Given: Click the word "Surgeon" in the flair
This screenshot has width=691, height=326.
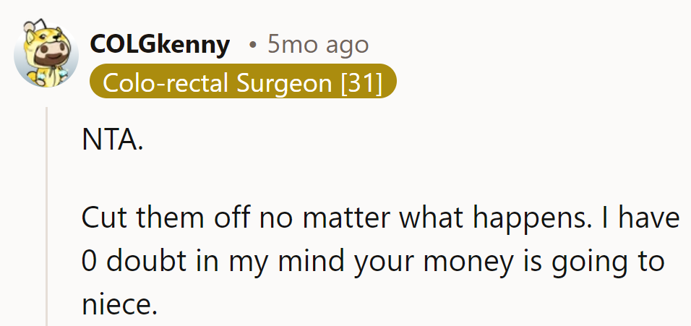Looking at the screenshot, I should click(x=285, y=83).
